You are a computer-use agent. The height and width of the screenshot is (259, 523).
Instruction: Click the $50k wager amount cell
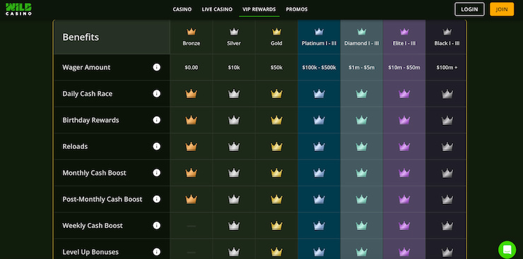coord(276,67)
